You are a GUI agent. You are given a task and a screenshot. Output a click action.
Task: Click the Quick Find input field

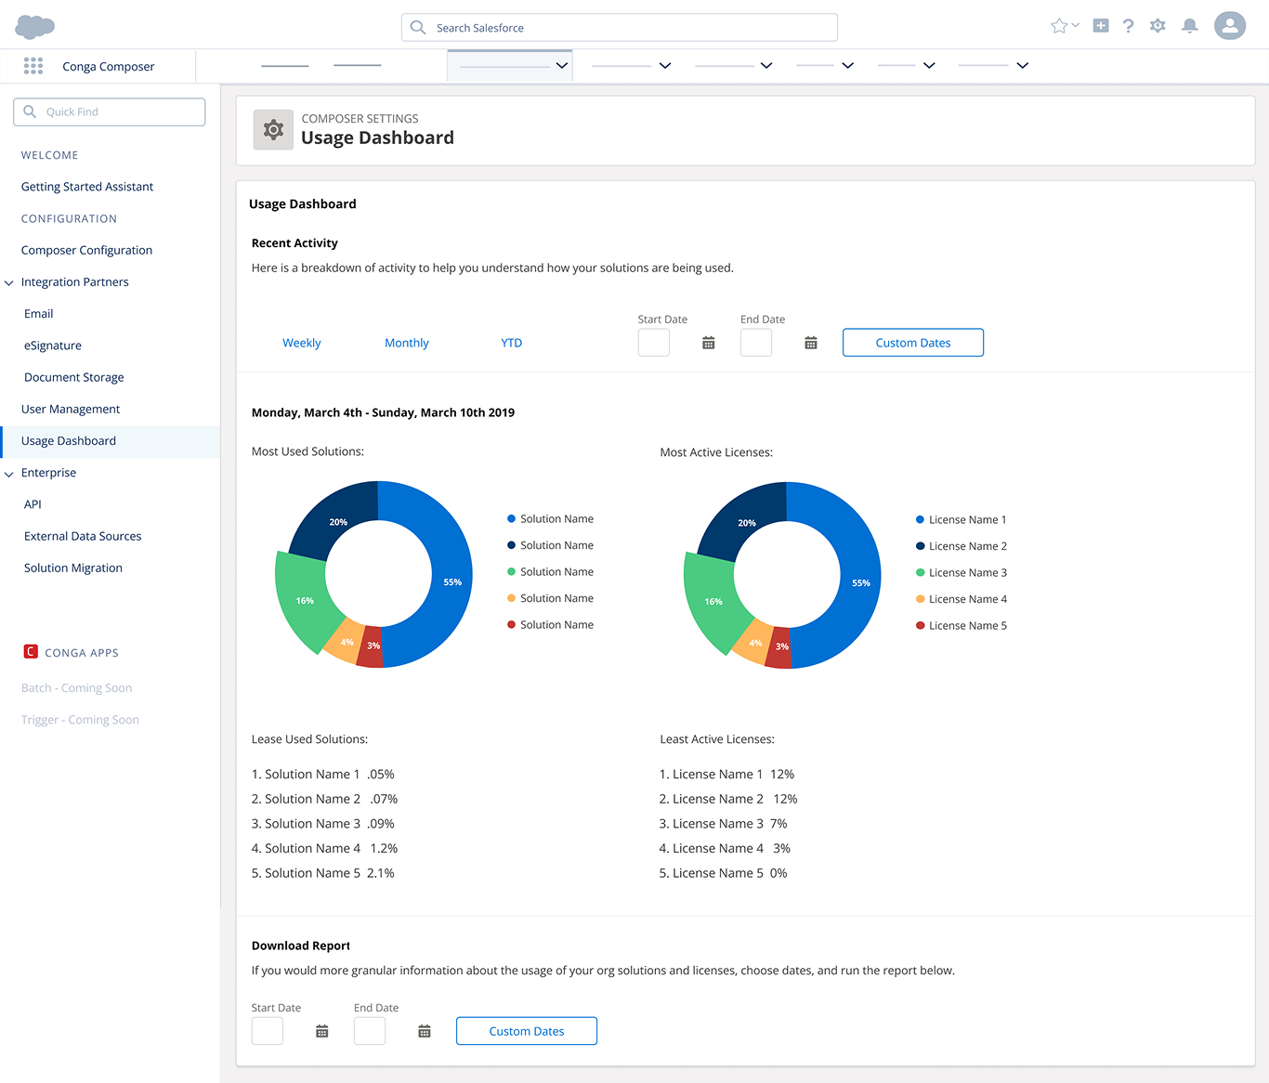click(110, 111)
